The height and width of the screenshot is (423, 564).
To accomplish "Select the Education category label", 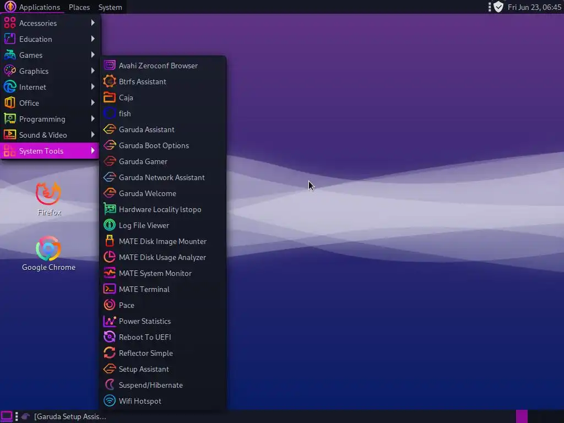I will point(36,39).
